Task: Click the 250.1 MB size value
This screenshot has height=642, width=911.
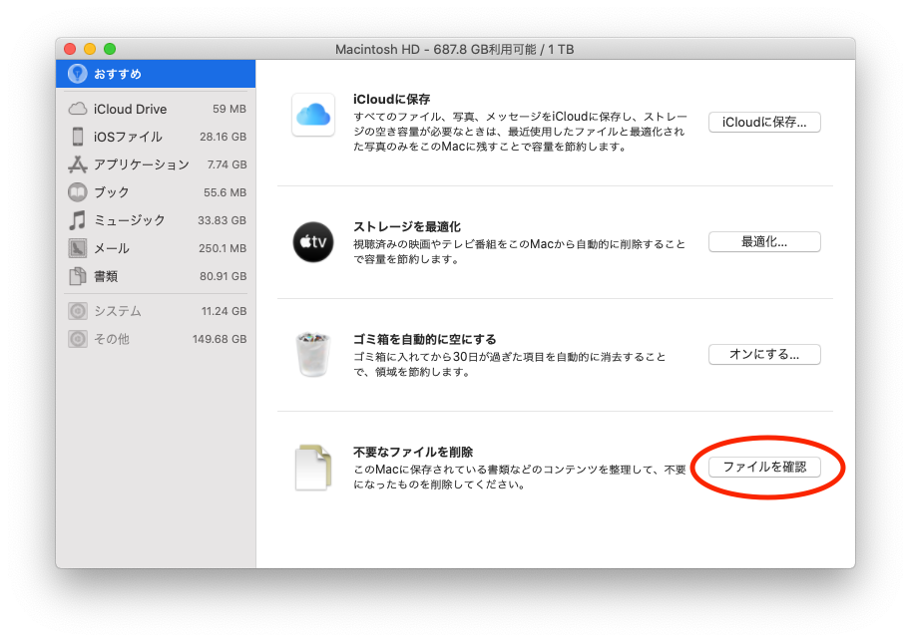Action: (223, 248)
